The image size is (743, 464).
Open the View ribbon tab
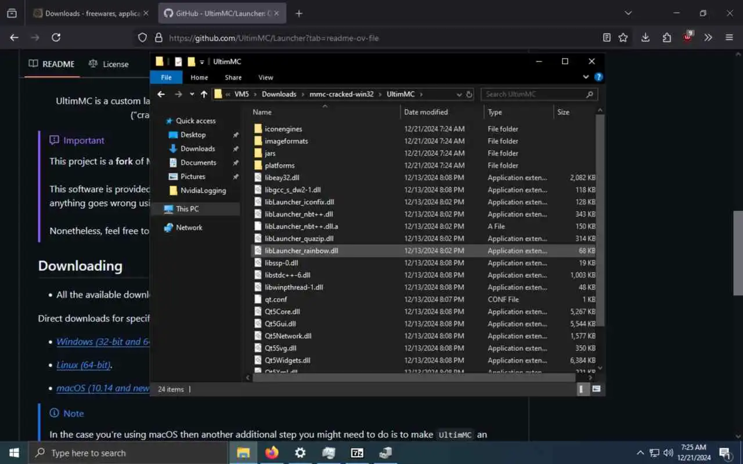click(266, 77)
